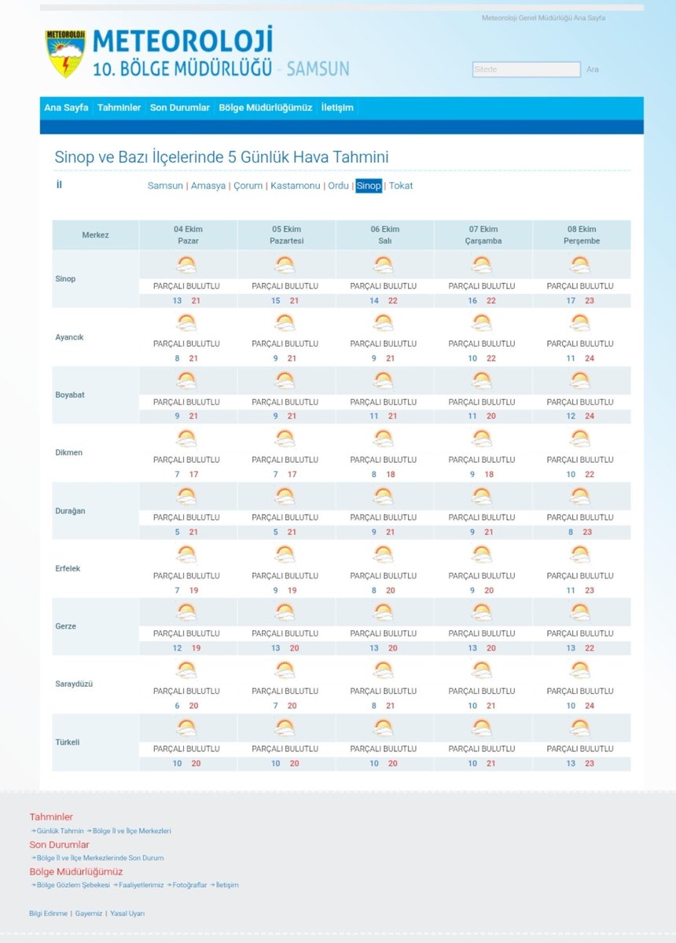Image resolution: width=676 pixels, height=943 pixels.
Task: Click Boyabat's weather icon for 04 Ekim
Action: click(x=186, y=381)
